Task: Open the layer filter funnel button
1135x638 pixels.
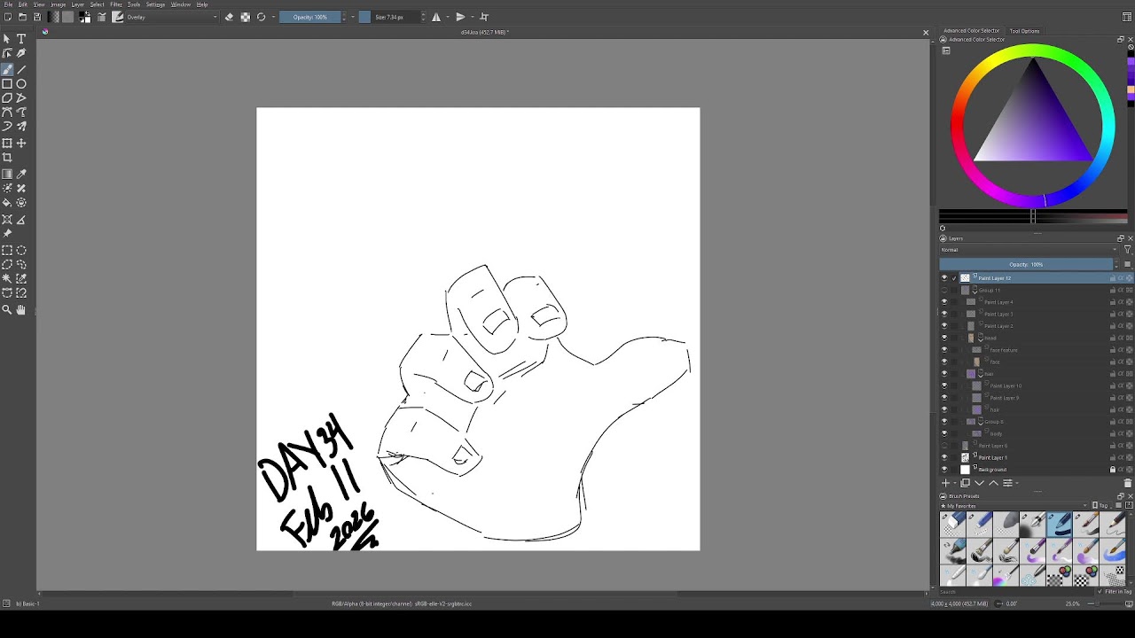Action: (x=1128, y=250)
